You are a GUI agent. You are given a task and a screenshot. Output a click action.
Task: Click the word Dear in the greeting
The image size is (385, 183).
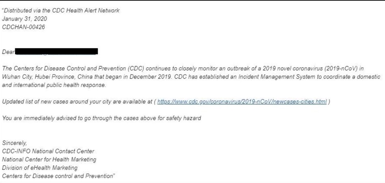(x=9, y=52)
